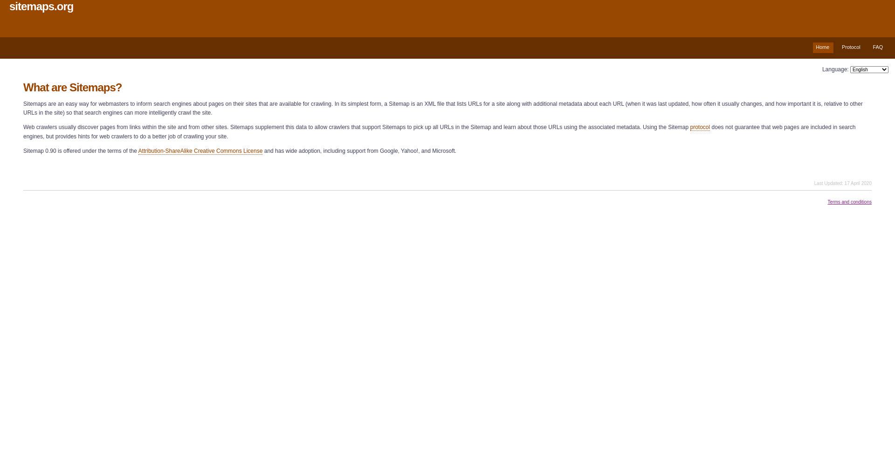This screenshot has height=465, width=895.
Task: Follow the inline 'protocol' link
Action: point(700,128)
